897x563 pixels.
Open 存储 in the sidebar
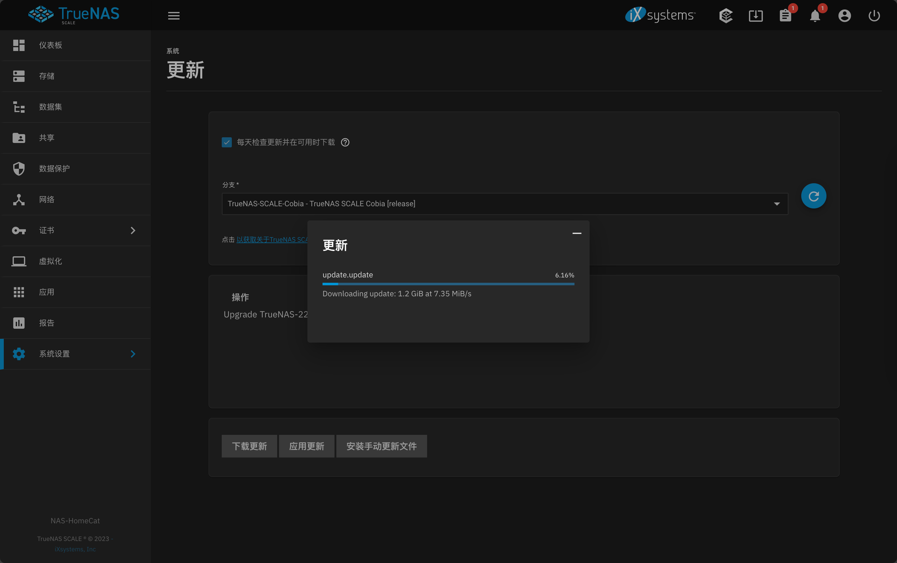point(47,76)
